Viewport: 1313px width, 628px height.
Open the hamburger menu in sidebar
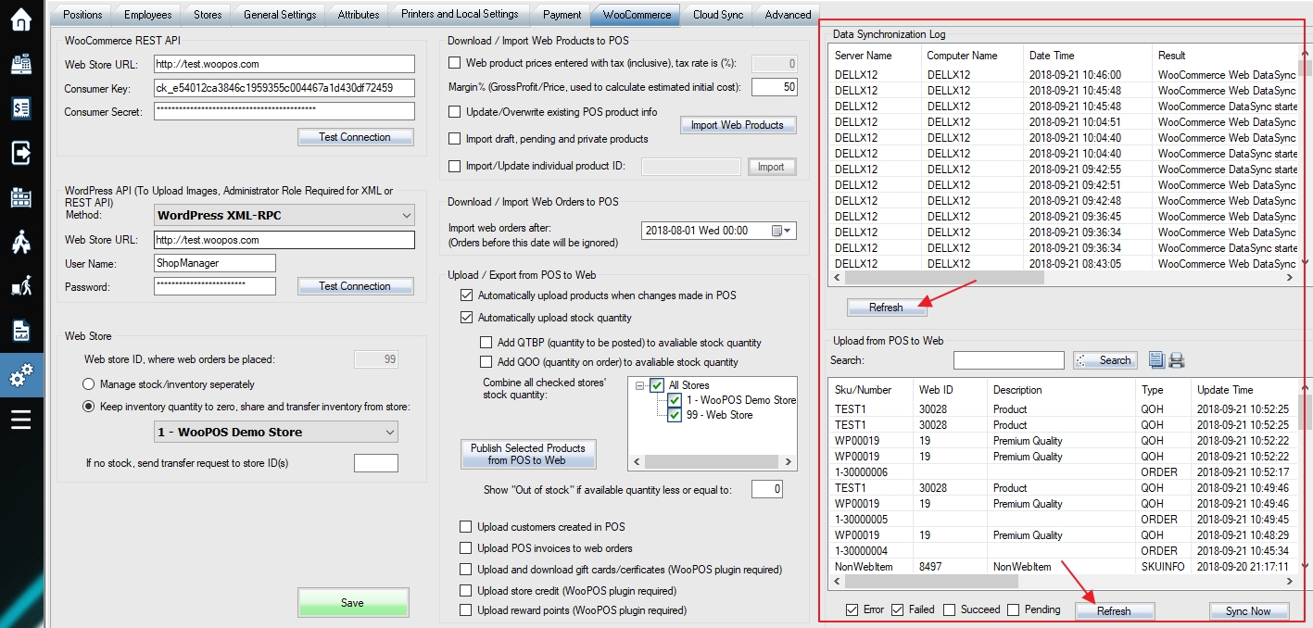(21, 420)
